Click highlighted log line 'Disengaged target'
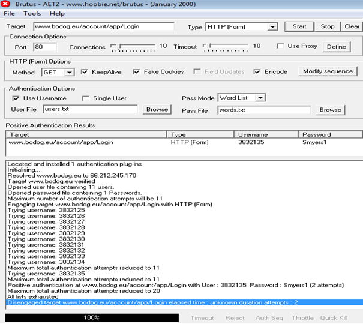 click(x=184, y=302)
